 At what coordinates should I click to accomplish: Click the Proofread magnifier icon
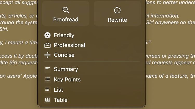tap(66, 10)
